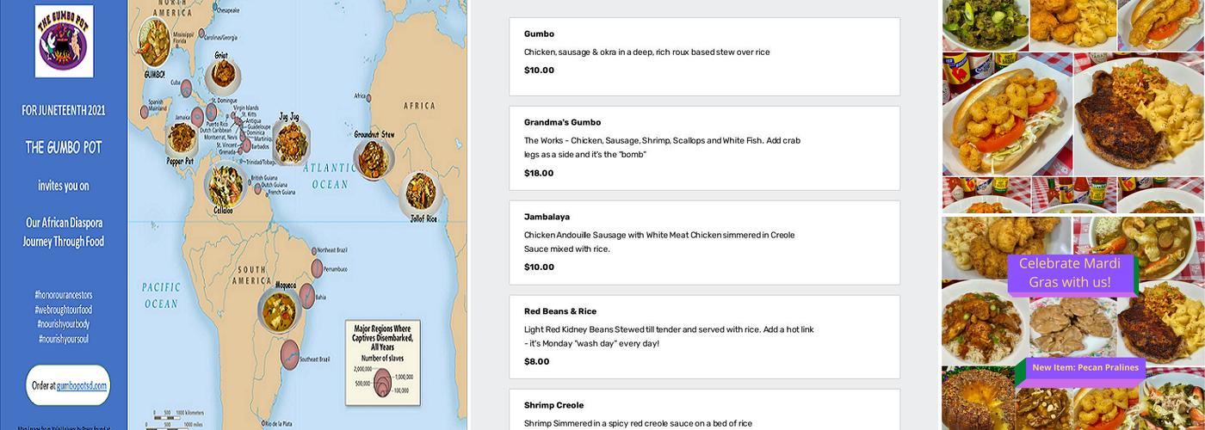This screenshot has width=1205, height=430.
Task: Select the Griot dish icon
Action: [222, 75]
